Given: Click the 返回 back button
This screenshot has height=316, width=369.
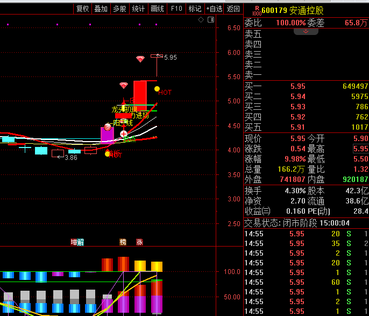Looking at the screenshot, I should pyautogui.click(x=233, y=9).
